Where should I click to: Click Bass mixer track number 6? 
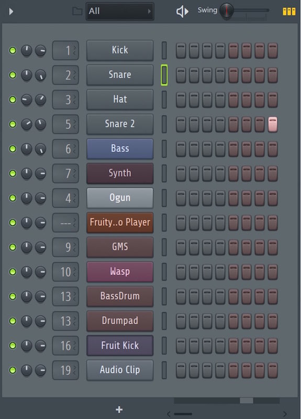pyautogui.click(x=65, y=149)
